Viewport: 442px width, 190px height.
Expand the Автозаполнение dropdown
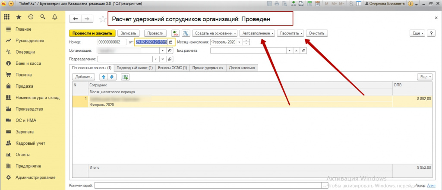click(258, 33)
